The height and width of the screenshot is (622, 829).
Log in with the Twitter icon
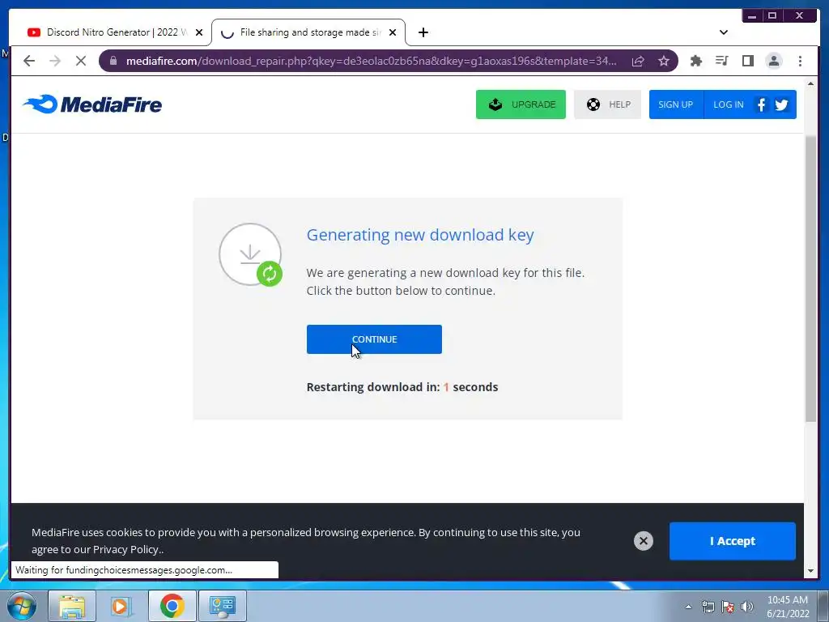tap(781, 104)
